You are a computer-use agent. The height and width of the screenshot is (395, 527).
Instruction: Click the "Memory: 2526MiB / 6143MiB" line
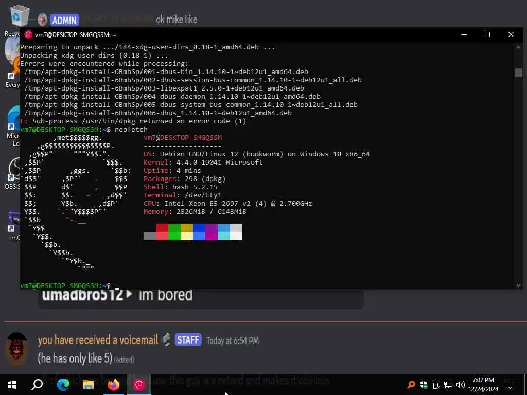click(195, 211)
